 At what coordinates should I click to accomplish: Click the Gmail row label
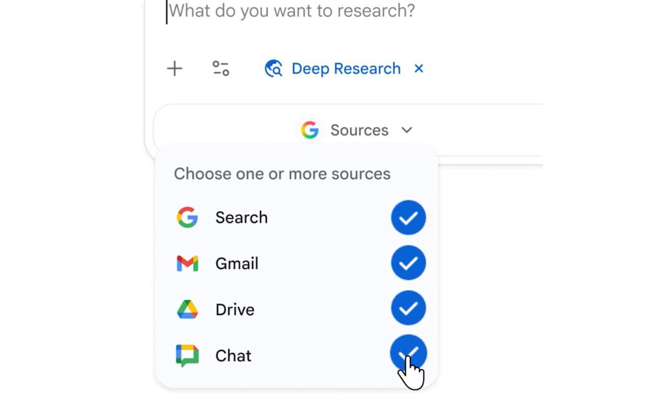click(237, 263)
